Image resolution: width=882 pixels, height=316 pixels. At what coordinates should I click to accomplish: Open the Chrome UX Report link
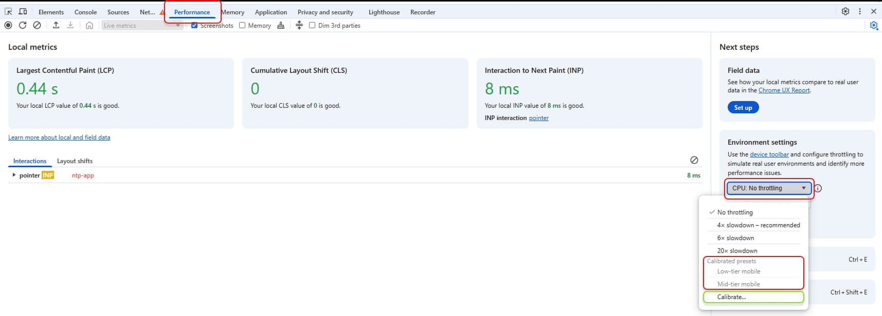click(784, 90)
